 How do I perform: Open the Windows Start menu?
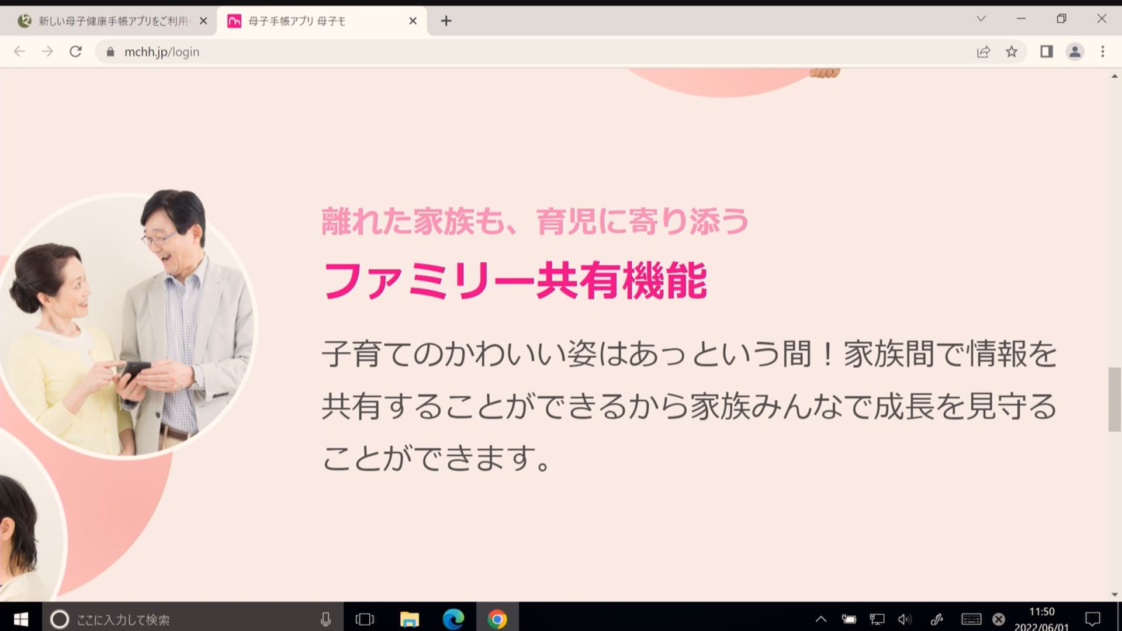point(21,619)
